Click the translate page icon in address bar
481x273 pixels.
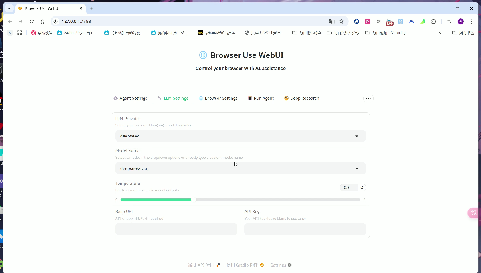click(x=331, y=21)
